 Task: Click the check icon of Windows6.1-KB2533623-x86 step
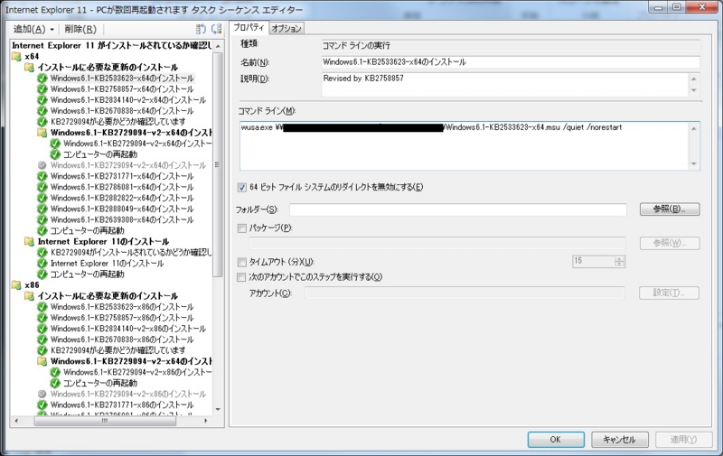pos(42,307)
